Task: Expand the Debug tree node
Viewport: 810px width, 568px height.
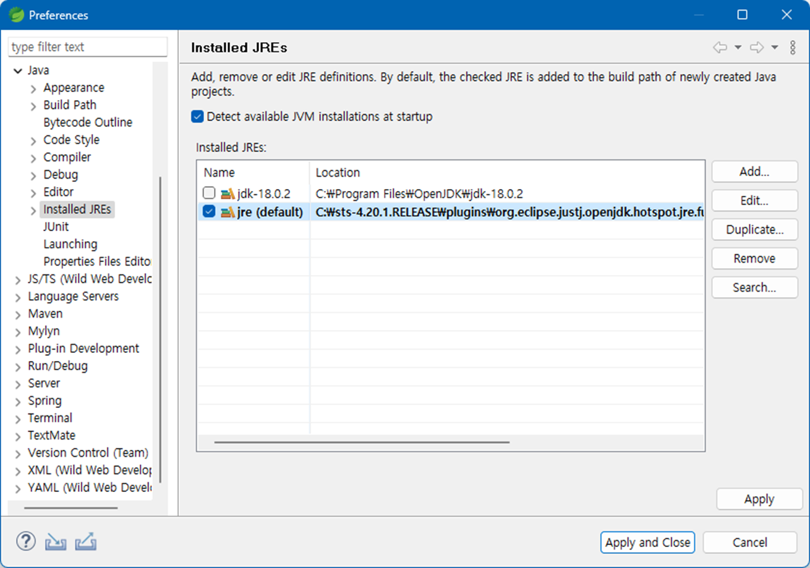Action: click(33, 176)
